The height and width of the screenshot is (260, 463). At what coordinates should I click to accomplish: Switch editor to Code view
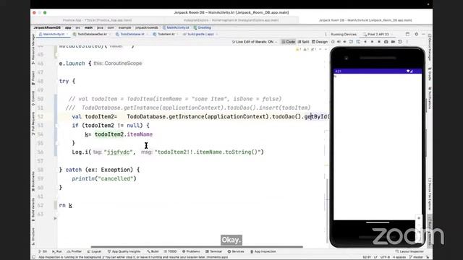[x=288, y=42]
